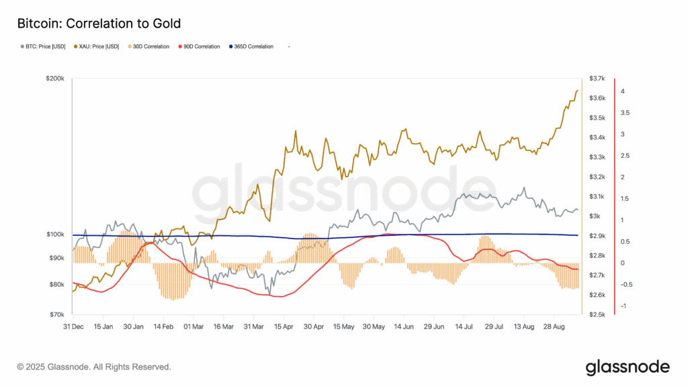
Task: Toggle the BTC: Price [USD] legend entry
Action: coord(46,46)
